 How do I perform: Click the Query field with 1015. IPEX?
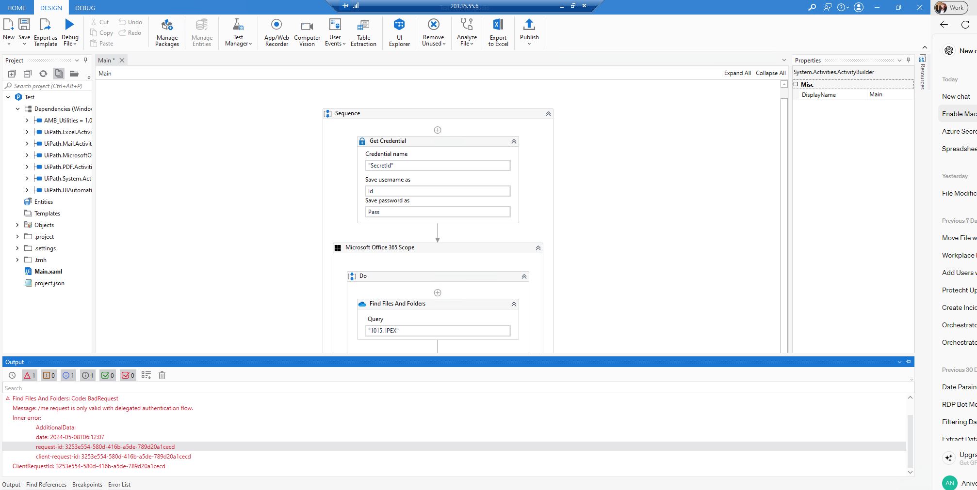(438, 331)
